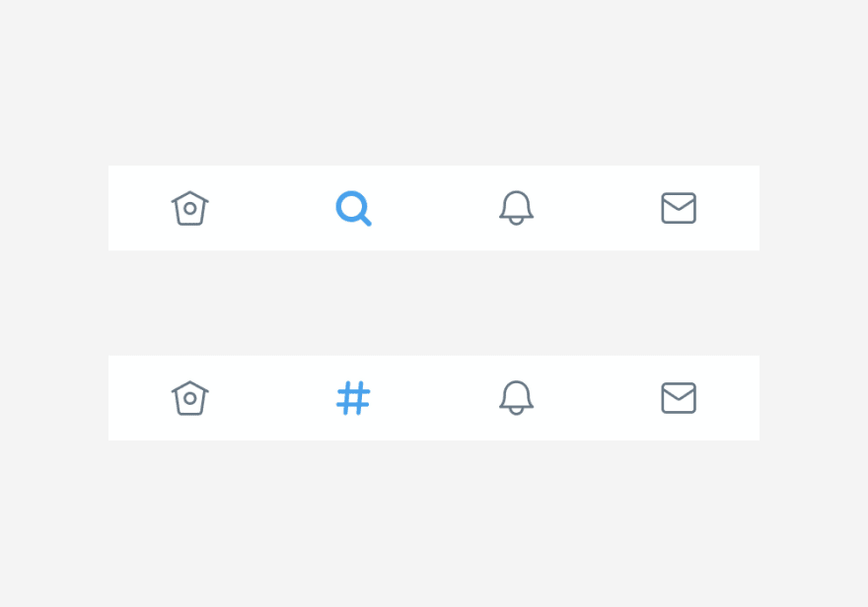Switch to Search tab in upper navigation
The width and height of the screenshot is (868, 607).
353,209
